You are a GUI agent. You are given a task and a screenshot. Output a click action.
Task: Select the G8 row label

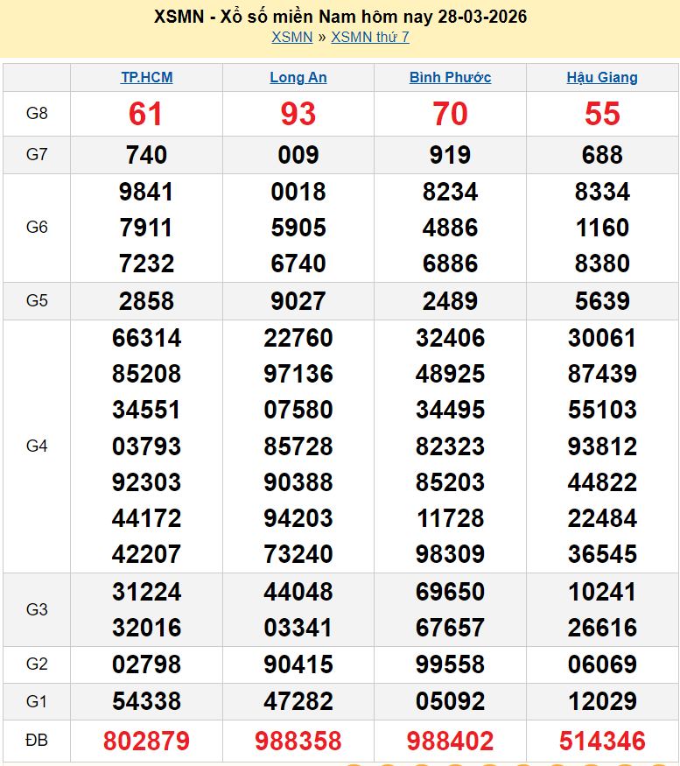(37, 114)
